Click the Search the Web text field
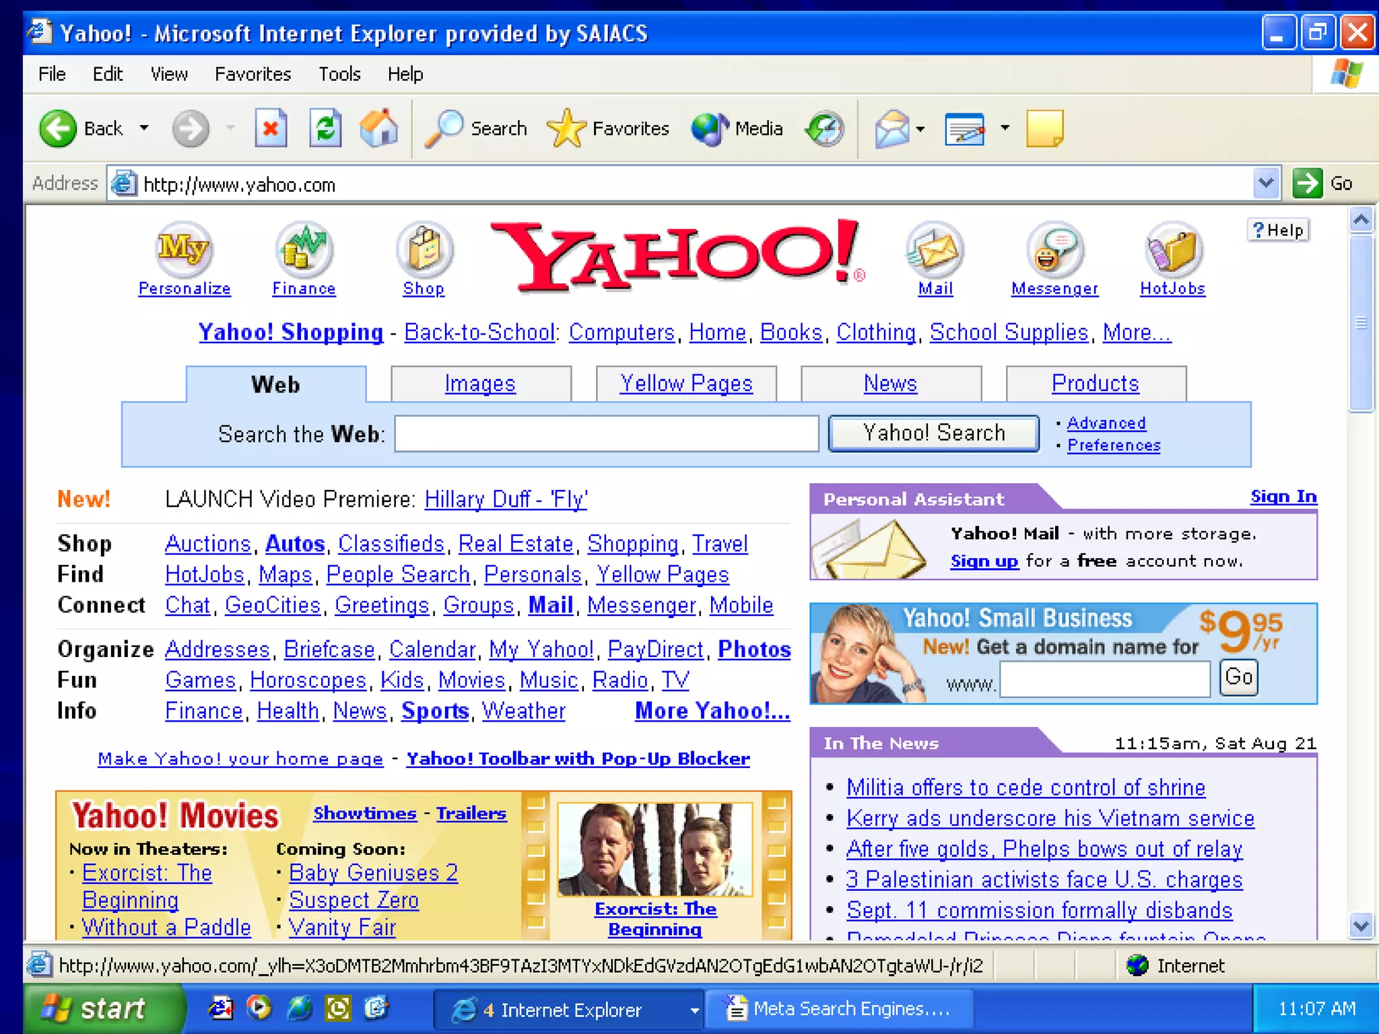The height and width of the screenshot is (1034, 1379). coord(606,434)
